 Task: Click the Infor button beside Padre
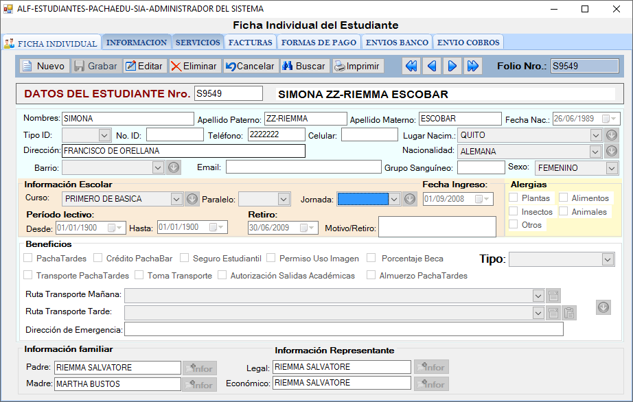coord(200,368)
